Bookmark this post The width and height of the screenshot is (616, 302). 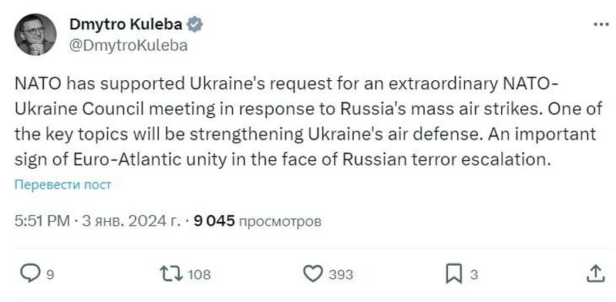click(x=454, y=273)
